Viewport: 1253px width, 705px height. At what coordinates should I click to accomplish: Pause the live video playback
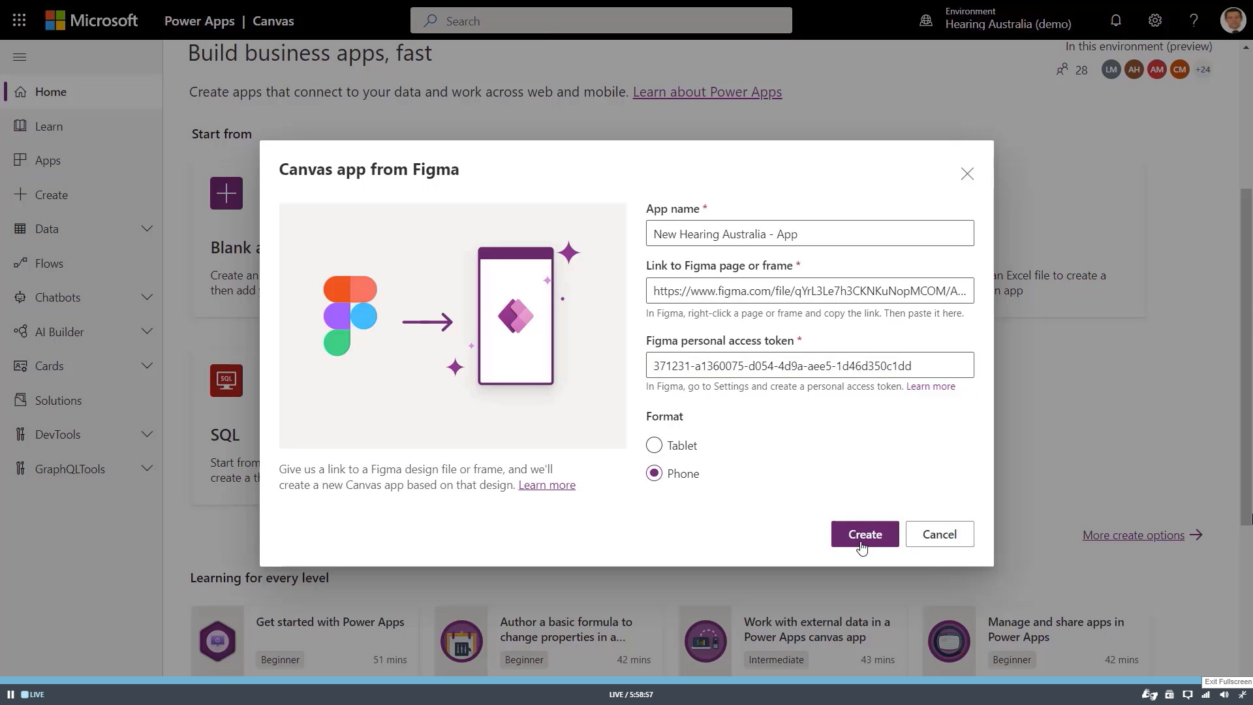pyautogui.click(x=10, y=695)
